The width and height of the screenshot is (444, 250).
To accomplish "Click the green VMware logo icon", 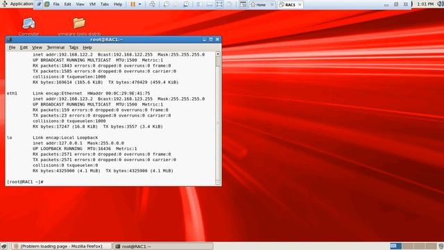I will 47,4.
